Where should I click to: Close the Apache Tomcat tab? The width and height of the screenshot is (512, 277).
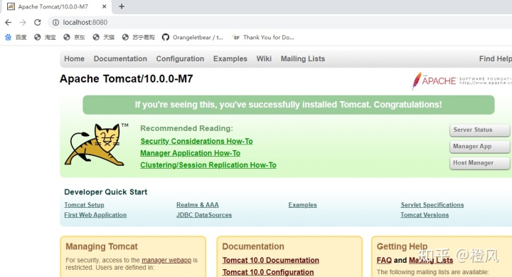104,6
